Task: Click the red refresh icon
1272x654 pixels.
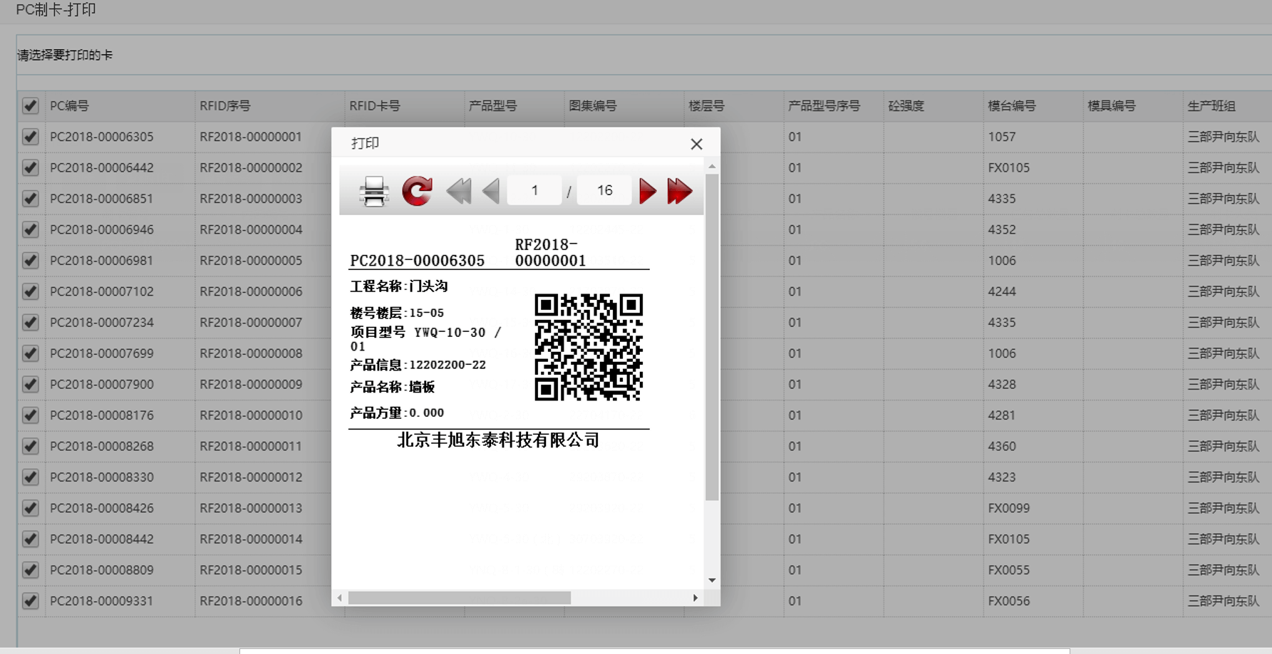Action: 417,191
